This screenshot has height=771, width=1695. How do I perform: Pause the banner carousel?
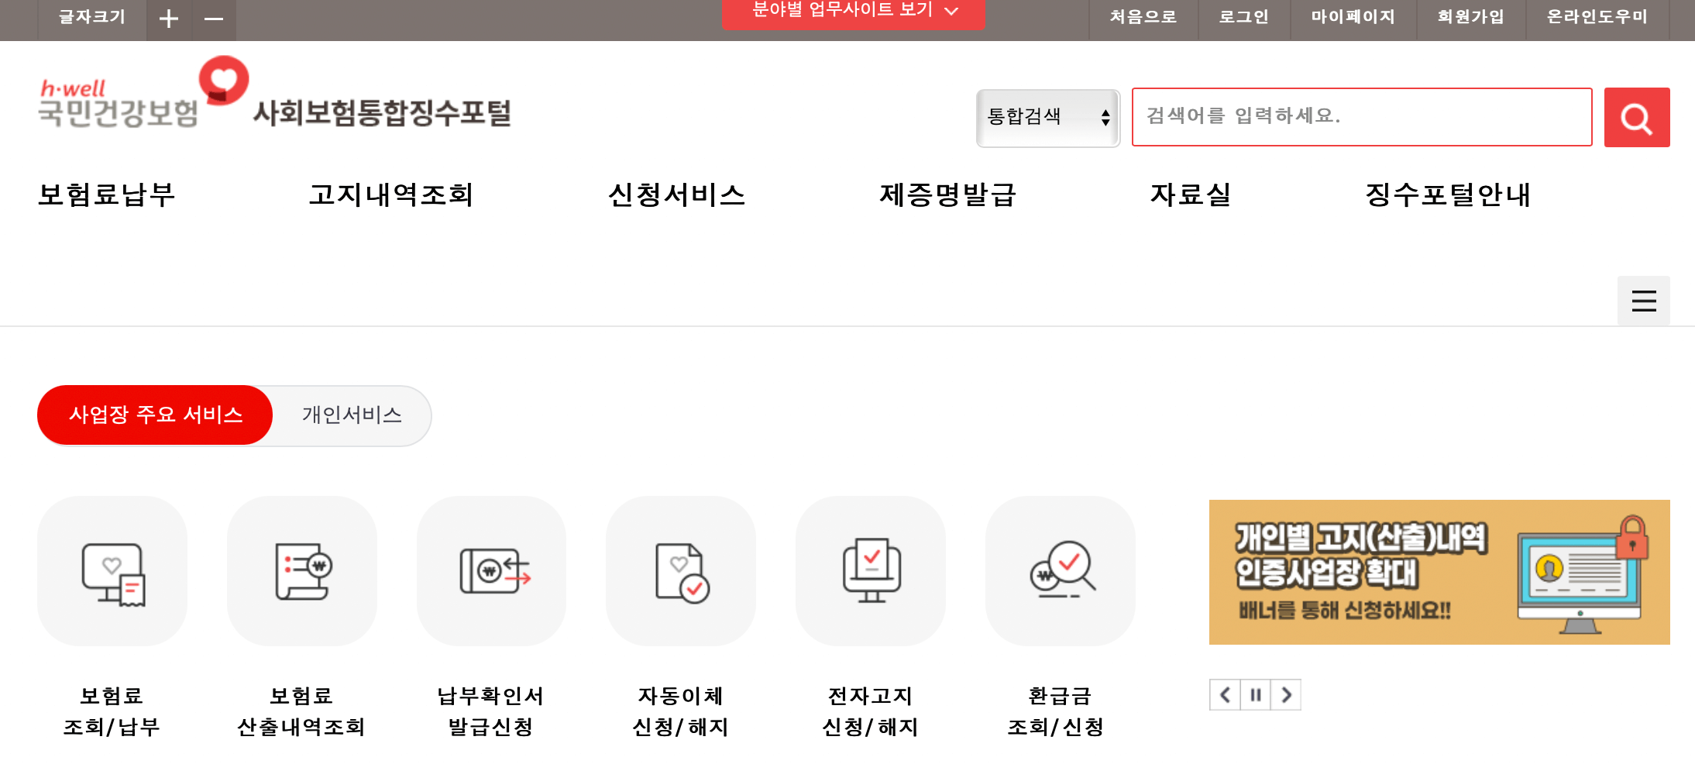(1256, 695)
